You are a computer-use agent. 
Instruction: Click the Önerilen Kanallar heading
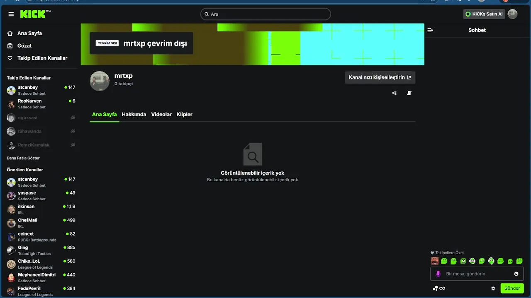coord(25,170)
